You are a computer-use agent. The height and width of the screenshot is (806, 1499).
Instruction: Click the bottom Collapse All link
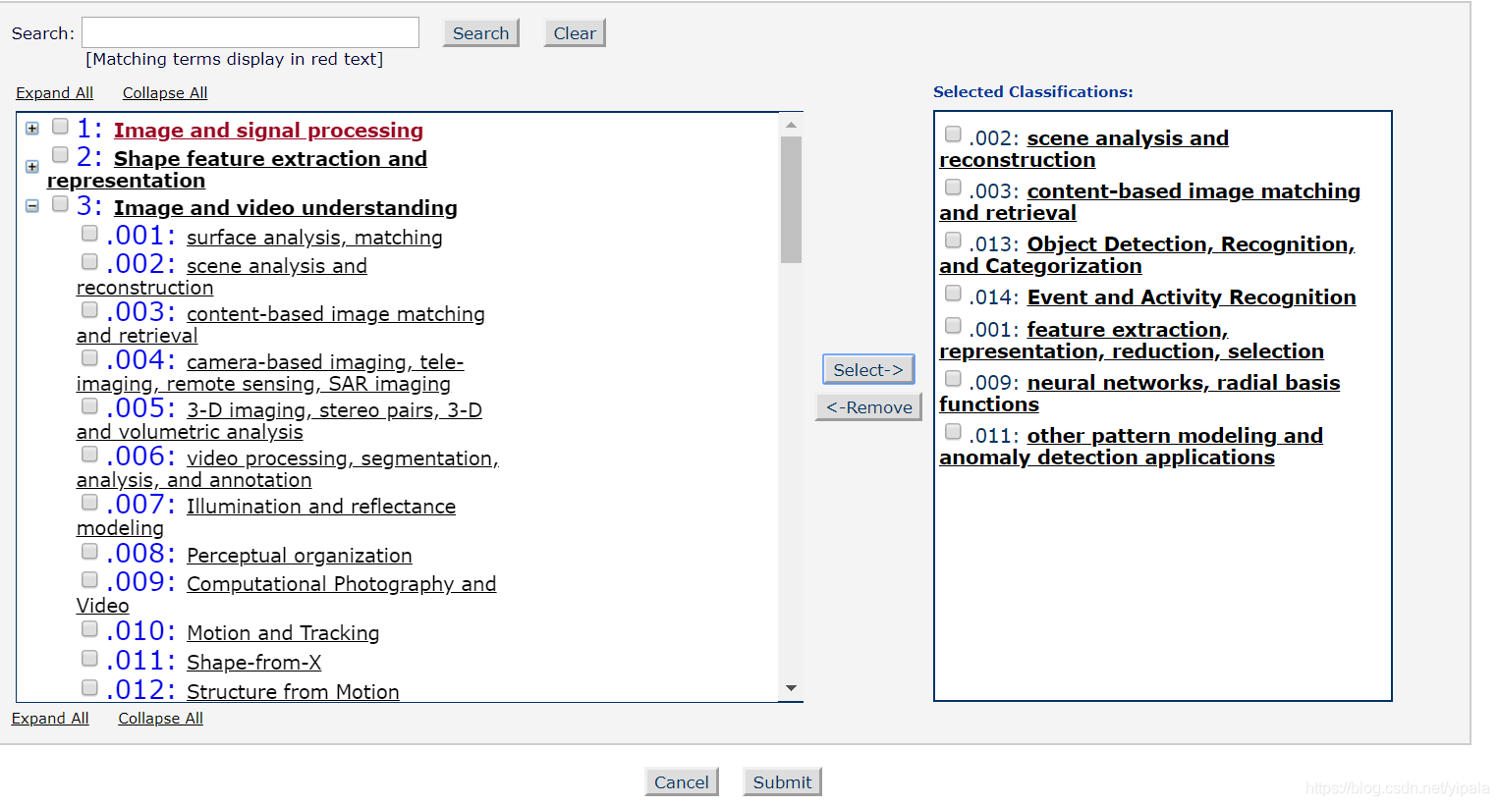161,718
